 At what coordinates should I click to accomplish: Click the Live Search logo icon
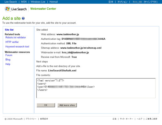[7, 9]
